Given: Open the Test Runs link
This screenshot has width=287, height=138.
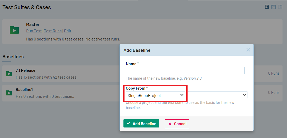Looking at the screenshot, I should (53, 31).
